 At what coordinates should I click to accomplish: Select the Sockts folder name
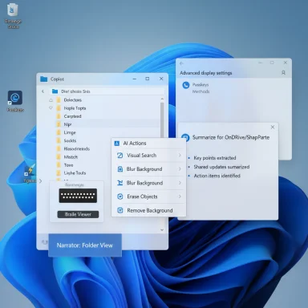click(x=70, y=140)
